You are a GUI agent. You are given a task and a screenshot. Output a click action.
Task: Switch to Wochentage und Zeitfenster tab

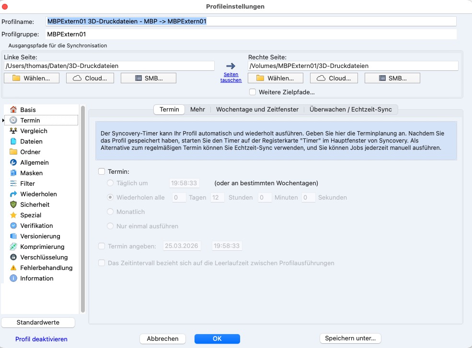pos(257,110)
